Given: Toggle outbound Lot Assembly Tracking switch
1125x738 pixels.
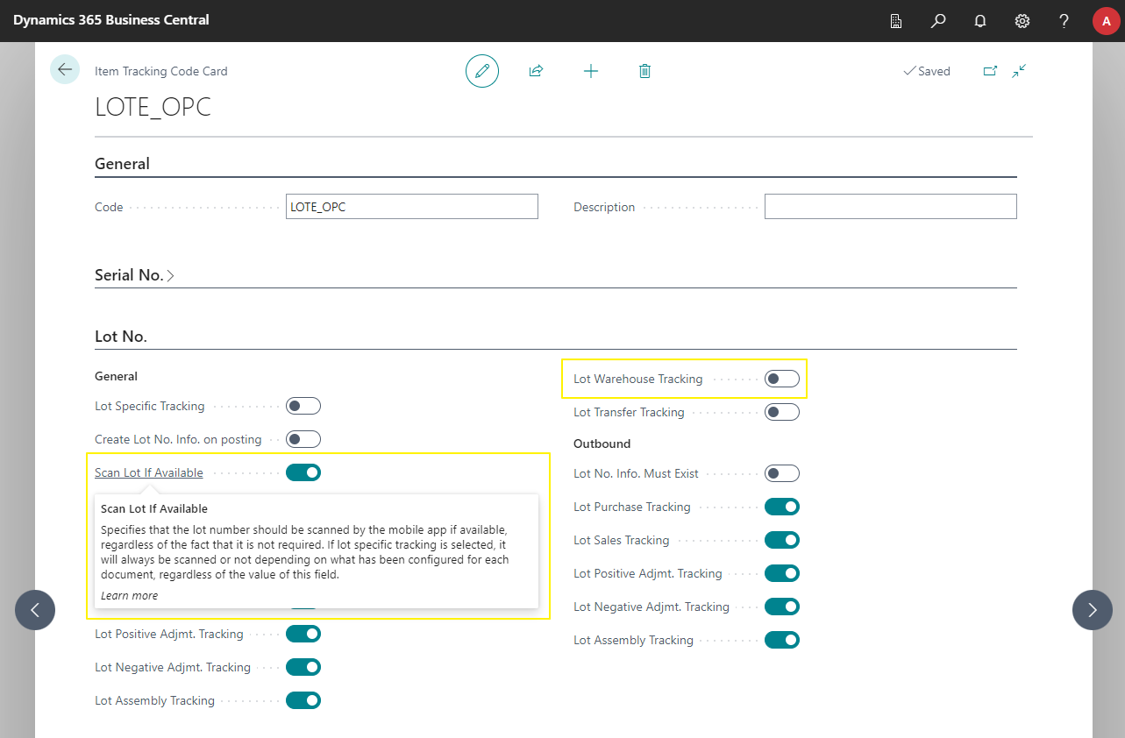Looking at the screenshot, I should 782,640.
